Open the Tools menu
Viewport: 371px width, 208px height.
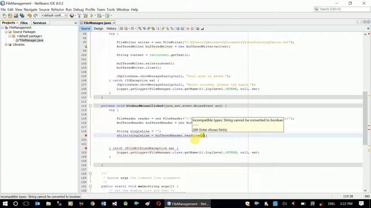click(x=111, y=10)
